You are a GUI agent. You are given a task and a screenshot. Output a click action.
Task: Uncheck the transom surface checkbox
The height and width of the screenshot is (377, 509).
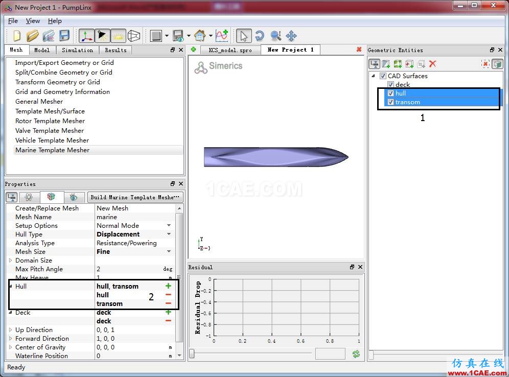click(x=391, y=102)
